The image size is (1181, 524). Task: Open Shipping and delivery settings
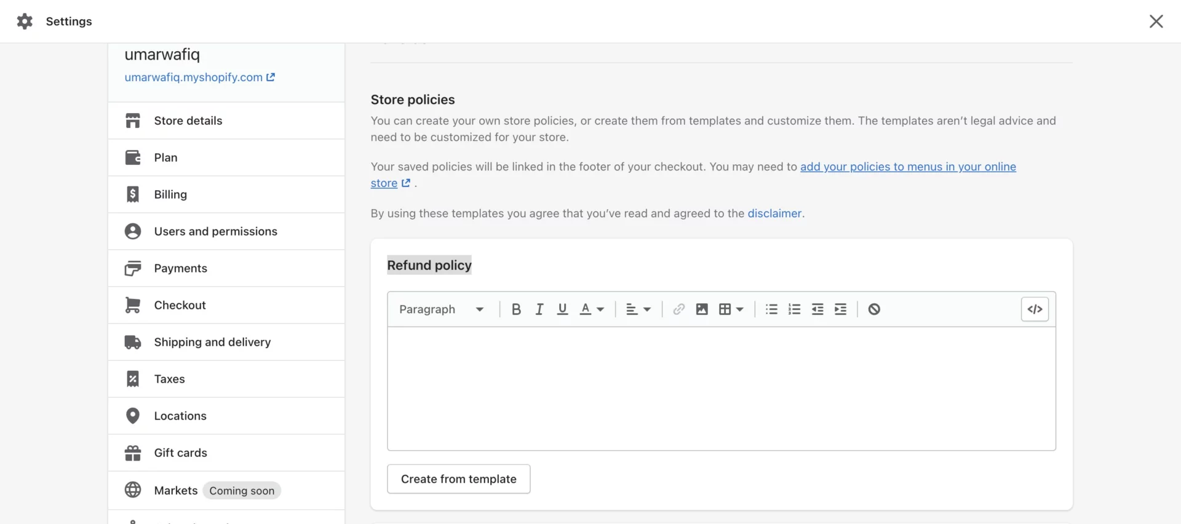(226, 342)
